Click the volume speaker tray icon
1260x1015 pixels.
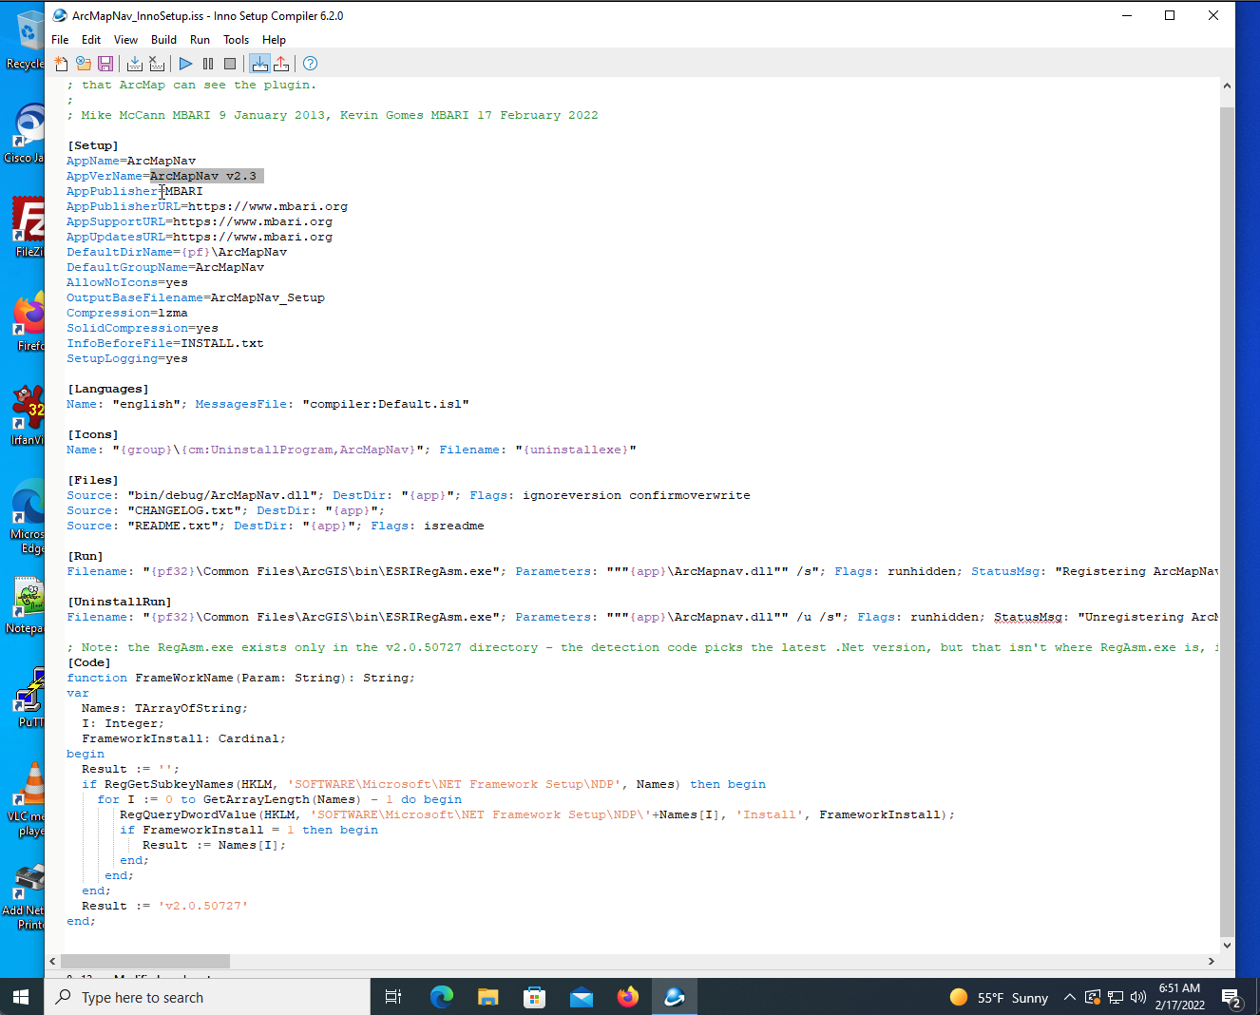click(1138, 997)
